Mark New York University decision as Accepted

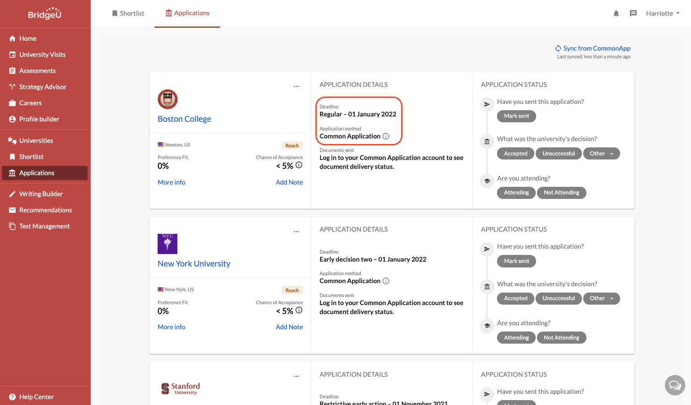515,298
